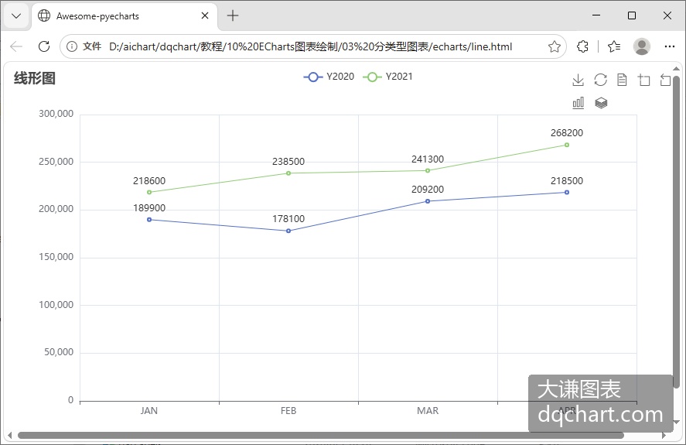
Task: Click the horizontal page scrollbar thumb
Action: click(x=321, y=436)
